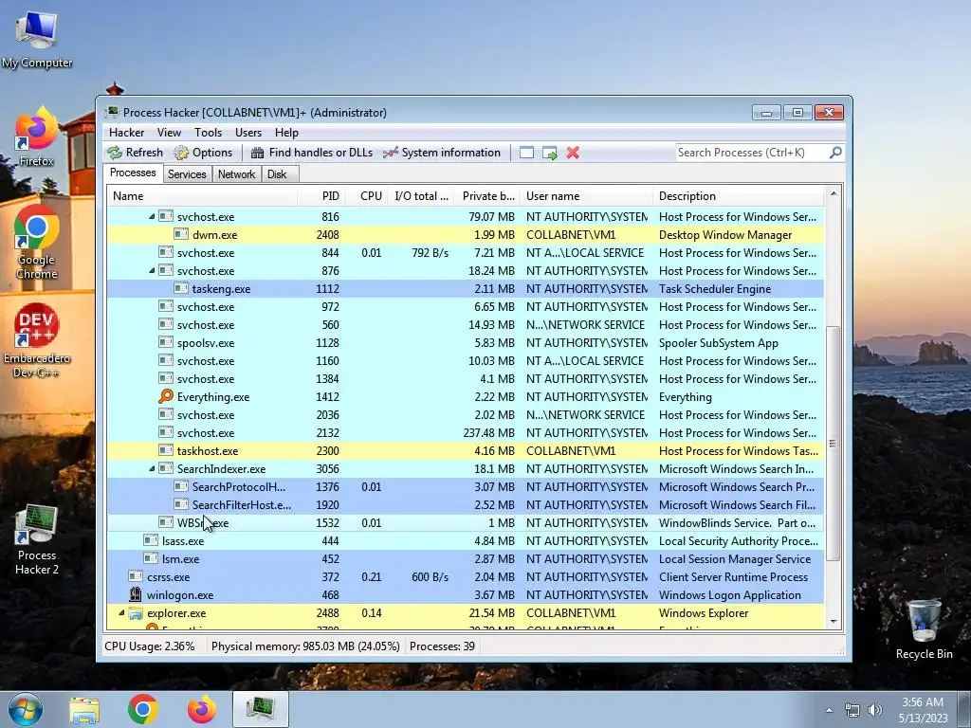Select svchost.exe with PID 2132

click(466, 432)
